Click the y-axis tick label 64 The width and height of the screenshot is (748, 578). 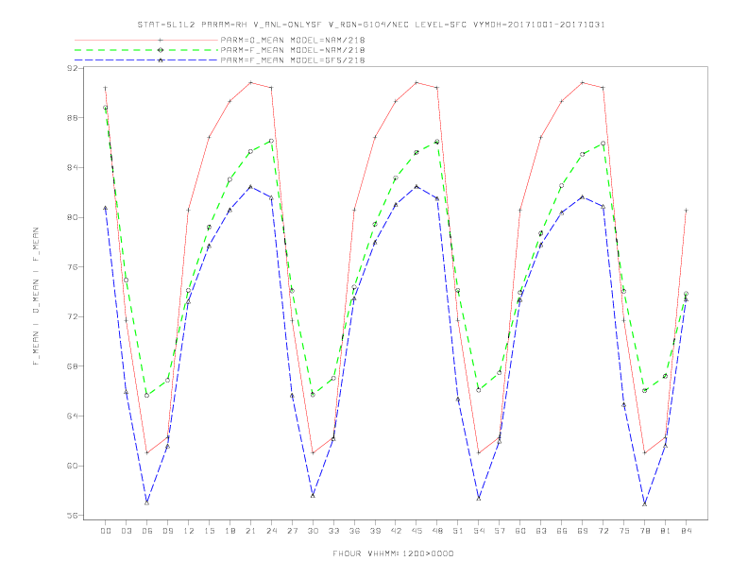pyautogui.click(x=72, y=416)
